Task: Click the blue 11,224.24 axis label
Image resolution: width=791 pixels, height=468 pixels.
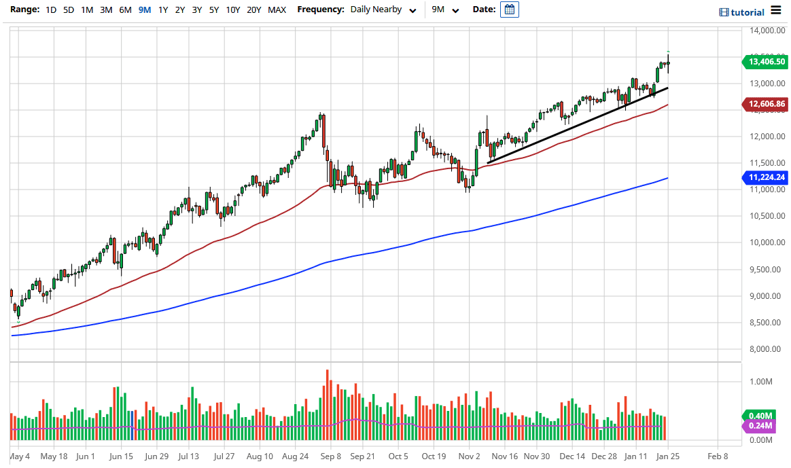Action: click(x=764, y=177)
